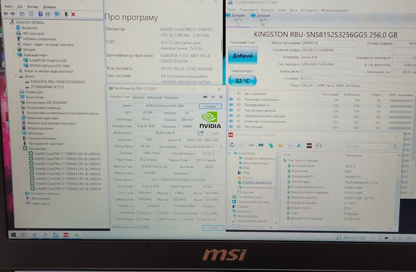Collapse the Диски node in Device Manager
416x272 pixels.
tap(16, 76)
